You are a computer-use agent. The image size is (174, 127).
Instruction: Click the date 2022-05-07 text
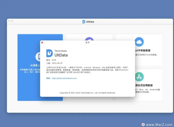click(57, 63)
